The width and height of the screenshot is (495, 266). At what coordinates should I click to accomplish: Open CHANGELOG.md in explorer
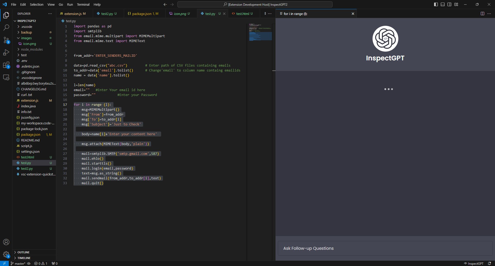tap(35, 89)
